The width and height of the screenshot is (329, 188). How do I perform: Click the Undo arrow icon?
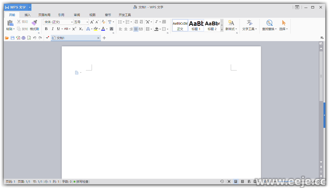pos(35,38)
